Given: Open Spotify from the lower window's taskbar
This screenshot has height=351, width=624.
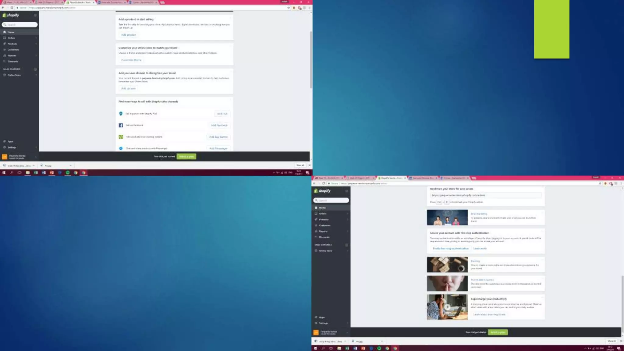Looking at the screenshot, I should pyautogui.click(x=379, y=348).
